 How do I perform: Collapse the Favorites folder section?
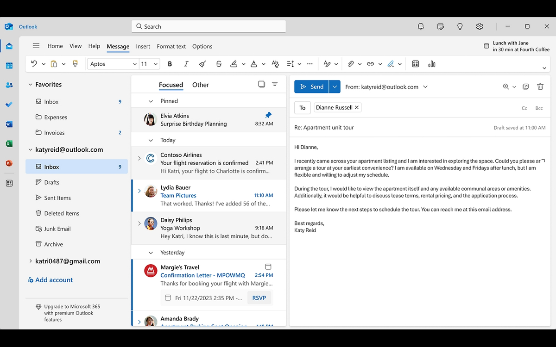(30, 85)
